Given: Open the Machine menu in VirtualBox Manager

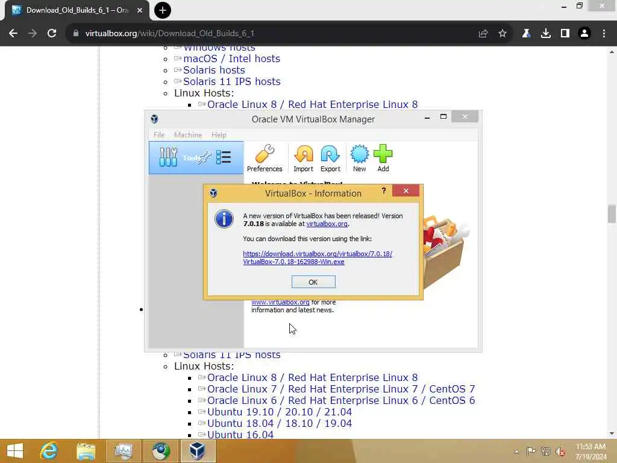Looking at the screenshot, I should (188, 135).
